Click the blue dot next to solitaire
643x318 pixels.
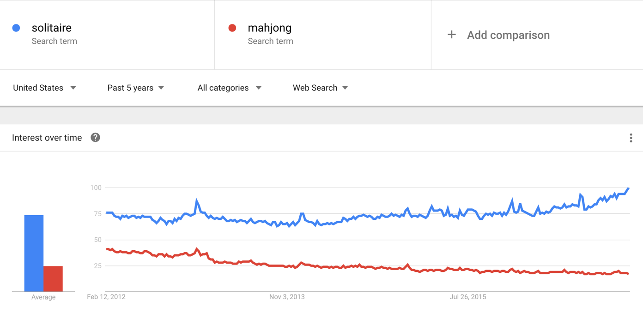[x=16, y=28]
